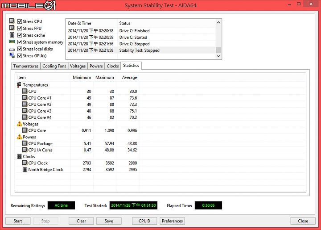
Task: Select the 'Drive C: Started' log entry
Action: pos(141,38)
